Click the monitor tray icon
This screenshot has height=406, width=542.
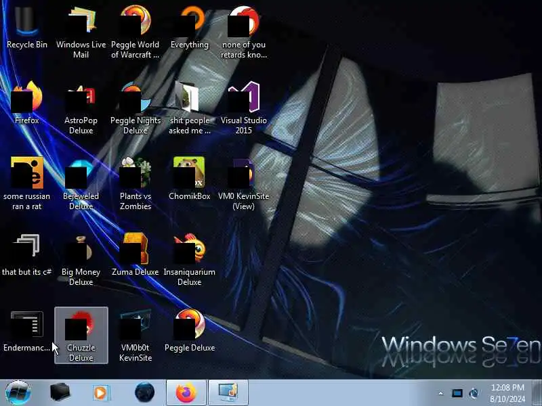coord(457,393)
